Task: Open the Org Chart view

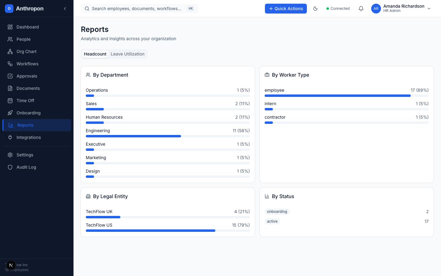Action: [x=26, y=52]
